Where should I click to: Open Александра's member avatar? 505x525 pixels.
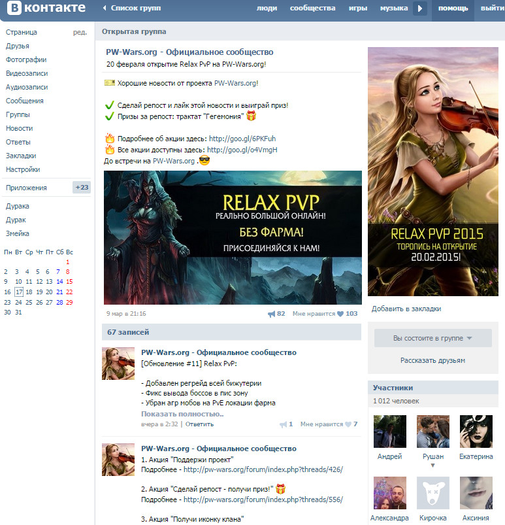coord(389,493)
